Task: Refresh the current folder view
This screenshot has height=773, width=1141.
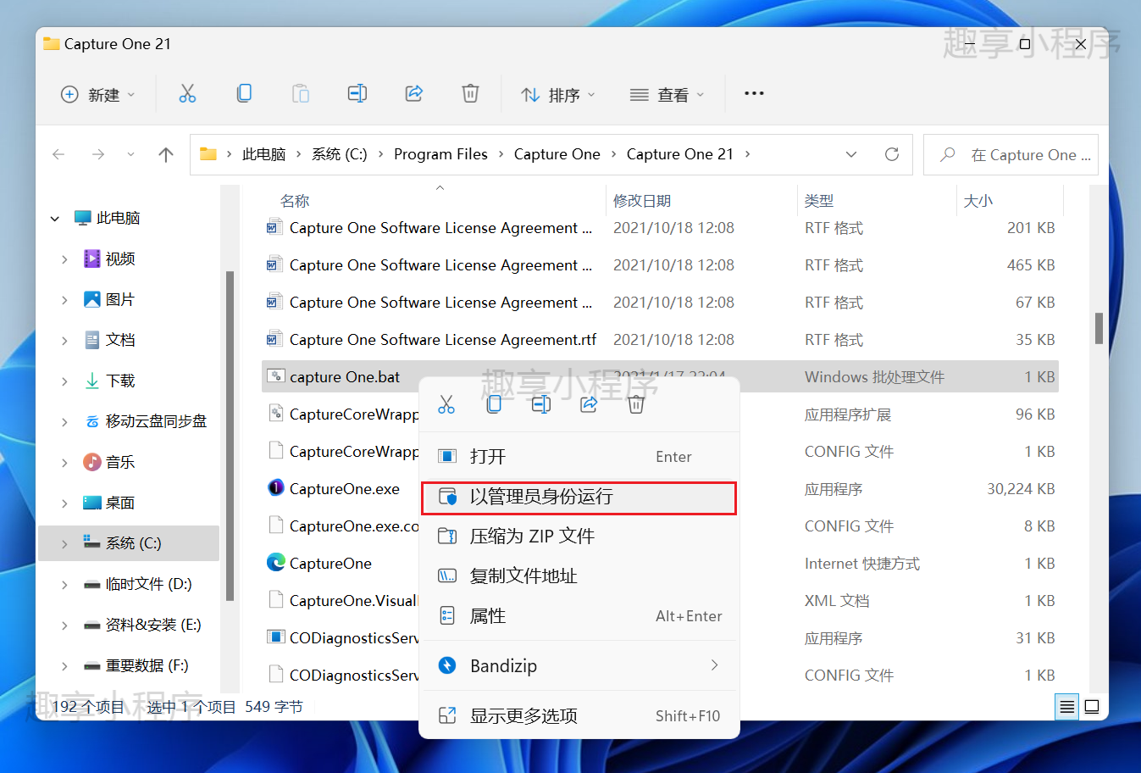Action: click(892, 154)
